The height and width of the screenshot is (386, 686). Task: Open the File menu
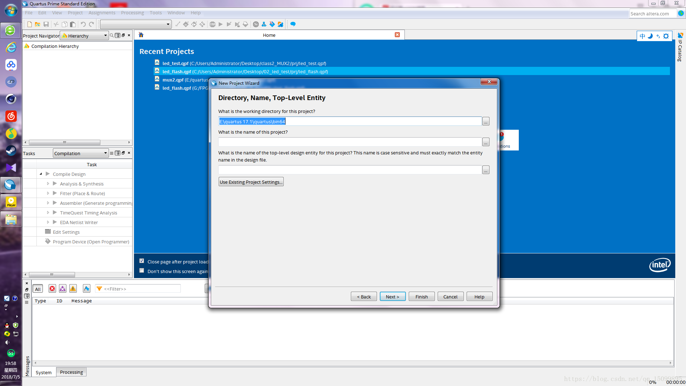click(x=29, y=13)
